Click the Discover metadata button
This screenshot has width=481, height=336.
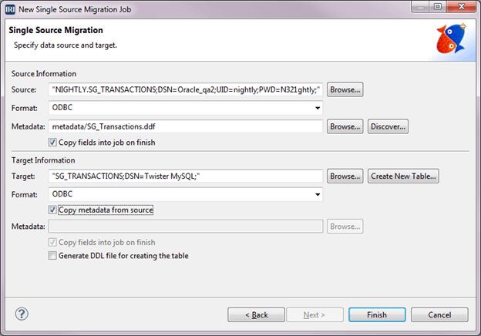tap(388, 126)
